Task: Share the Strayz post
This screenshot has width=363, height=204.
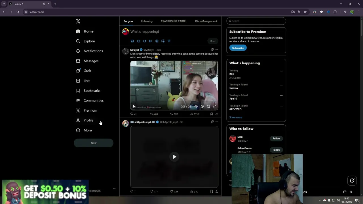Action: 217,114
